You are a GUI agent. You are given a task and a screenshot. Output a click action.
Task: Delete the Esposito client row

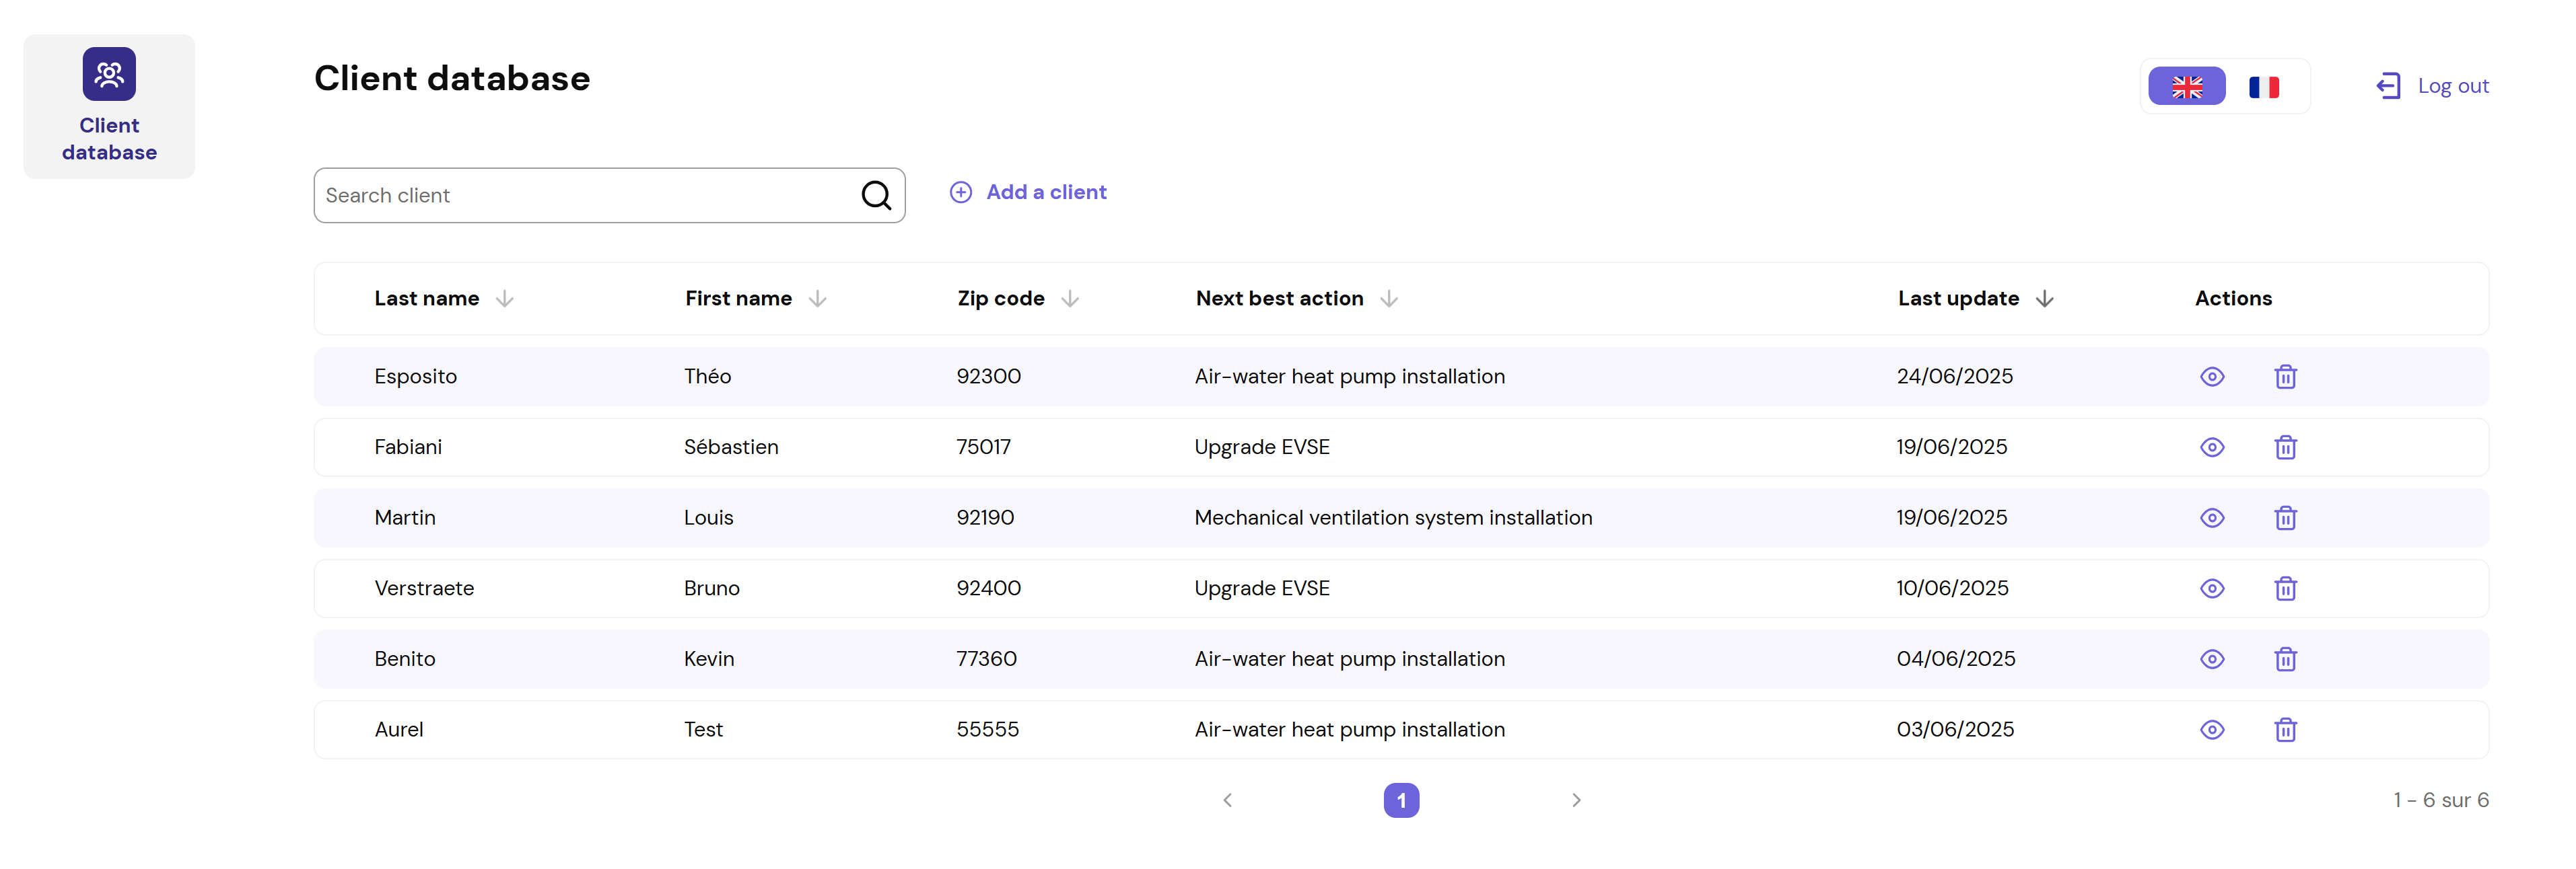pyautogui.click(x=2285, y=377)
